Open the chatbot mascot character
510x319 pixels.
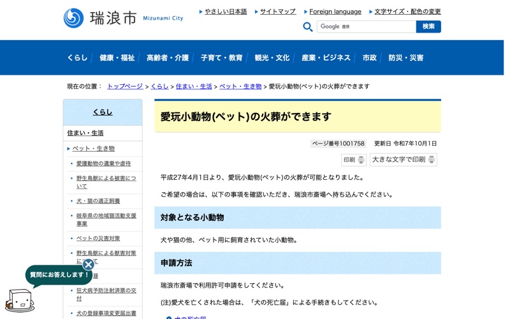pos(20,300)
